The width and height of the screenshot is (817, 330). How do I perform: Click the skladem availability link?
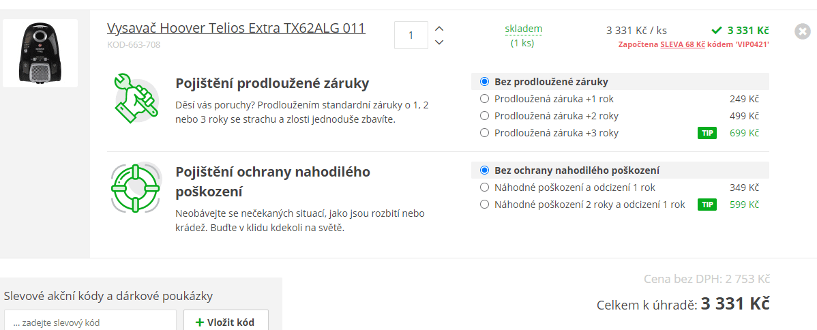[524, 29]
